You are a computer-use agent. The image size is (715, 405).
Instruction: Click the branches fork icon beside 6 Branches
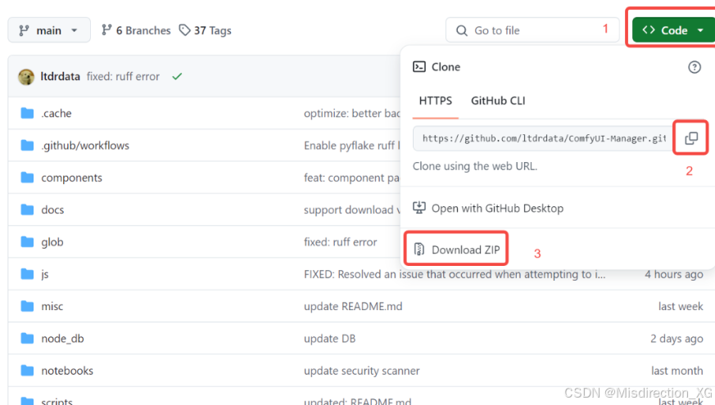106,30
